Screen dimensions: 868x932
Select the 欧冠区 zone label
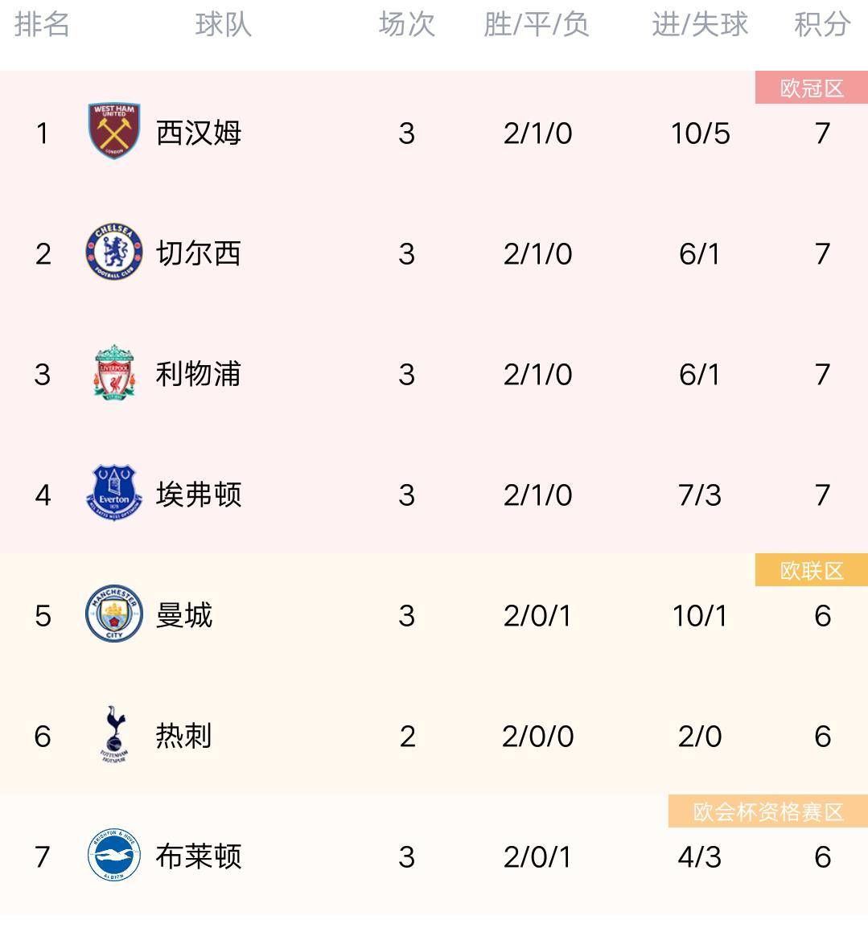pos(812,88)
